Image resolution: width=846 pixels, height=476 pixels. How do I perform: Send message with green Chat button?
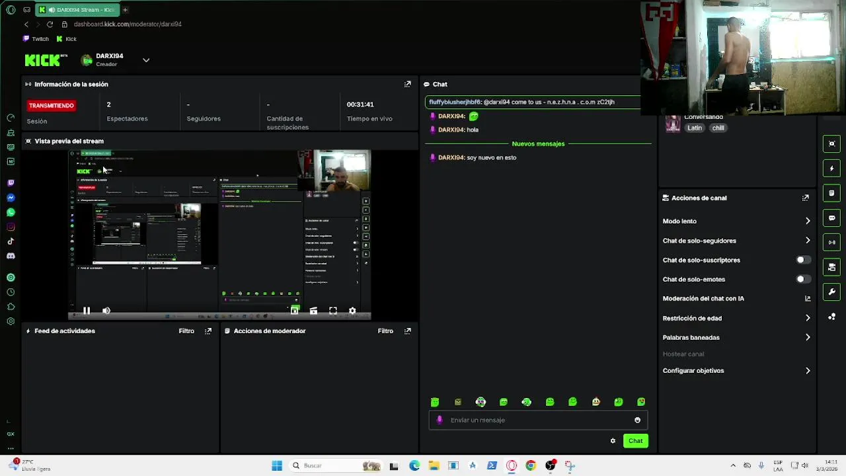click(x=635, y=441)
